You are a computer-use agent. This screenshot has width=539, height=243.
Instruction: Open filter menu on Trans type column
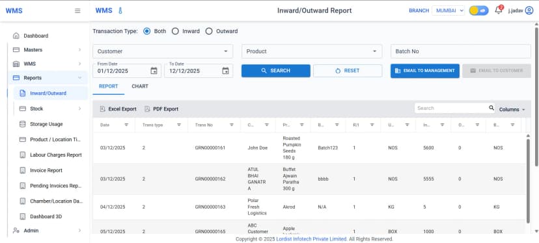click(179, 125)
